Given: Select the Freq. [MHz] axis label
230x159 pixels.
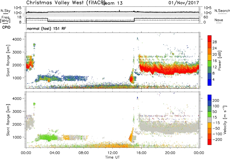Looking at the screenshot, I should click(5, 19).
